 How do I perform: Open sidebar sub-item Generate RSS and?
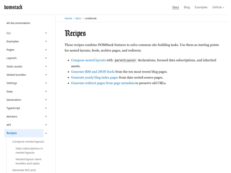point(24,170)
